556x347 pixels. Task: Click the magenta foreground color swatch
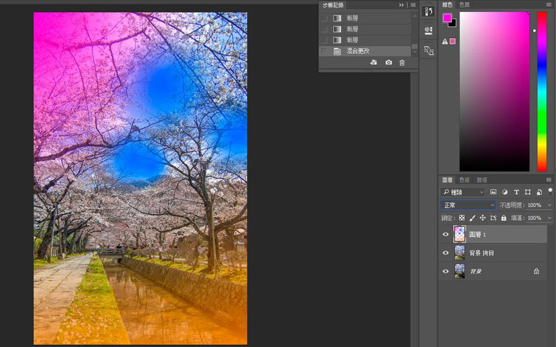tap(447, 17)
